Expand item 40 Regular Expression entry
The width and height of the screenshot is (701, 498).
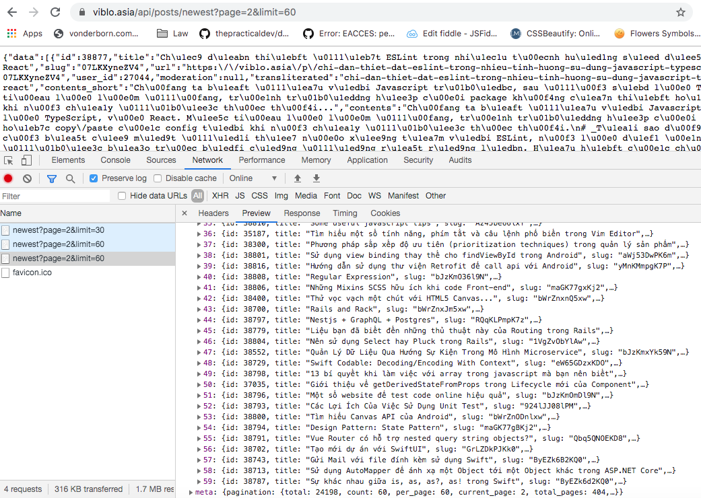[x=199, y=277]
